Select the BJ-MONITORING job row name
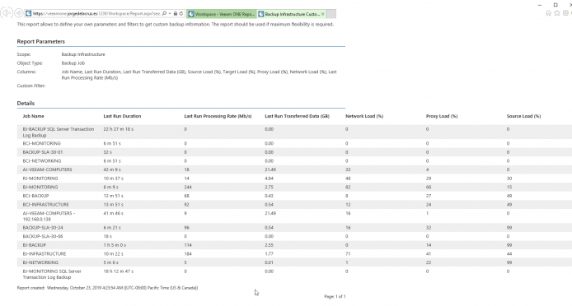 pyautogui.click(x=40, y=188)
